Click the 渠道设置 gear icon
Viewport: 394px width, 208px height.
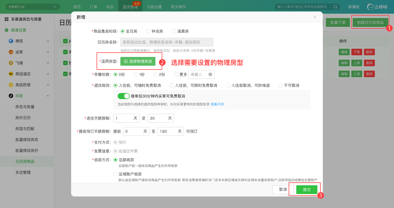pyautogui.click(x=7, y=30)
